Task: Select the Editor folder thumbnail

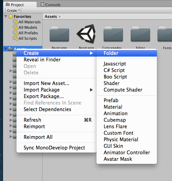Action: coord(140,34)
